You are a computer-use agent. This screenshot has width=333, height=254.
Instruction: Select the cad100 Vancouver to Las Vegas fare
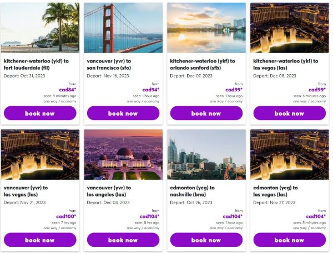[66, 216]
